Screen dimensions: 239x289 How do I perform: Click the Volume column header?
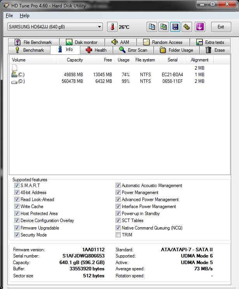pyautogui.click(x=33, y=60)
